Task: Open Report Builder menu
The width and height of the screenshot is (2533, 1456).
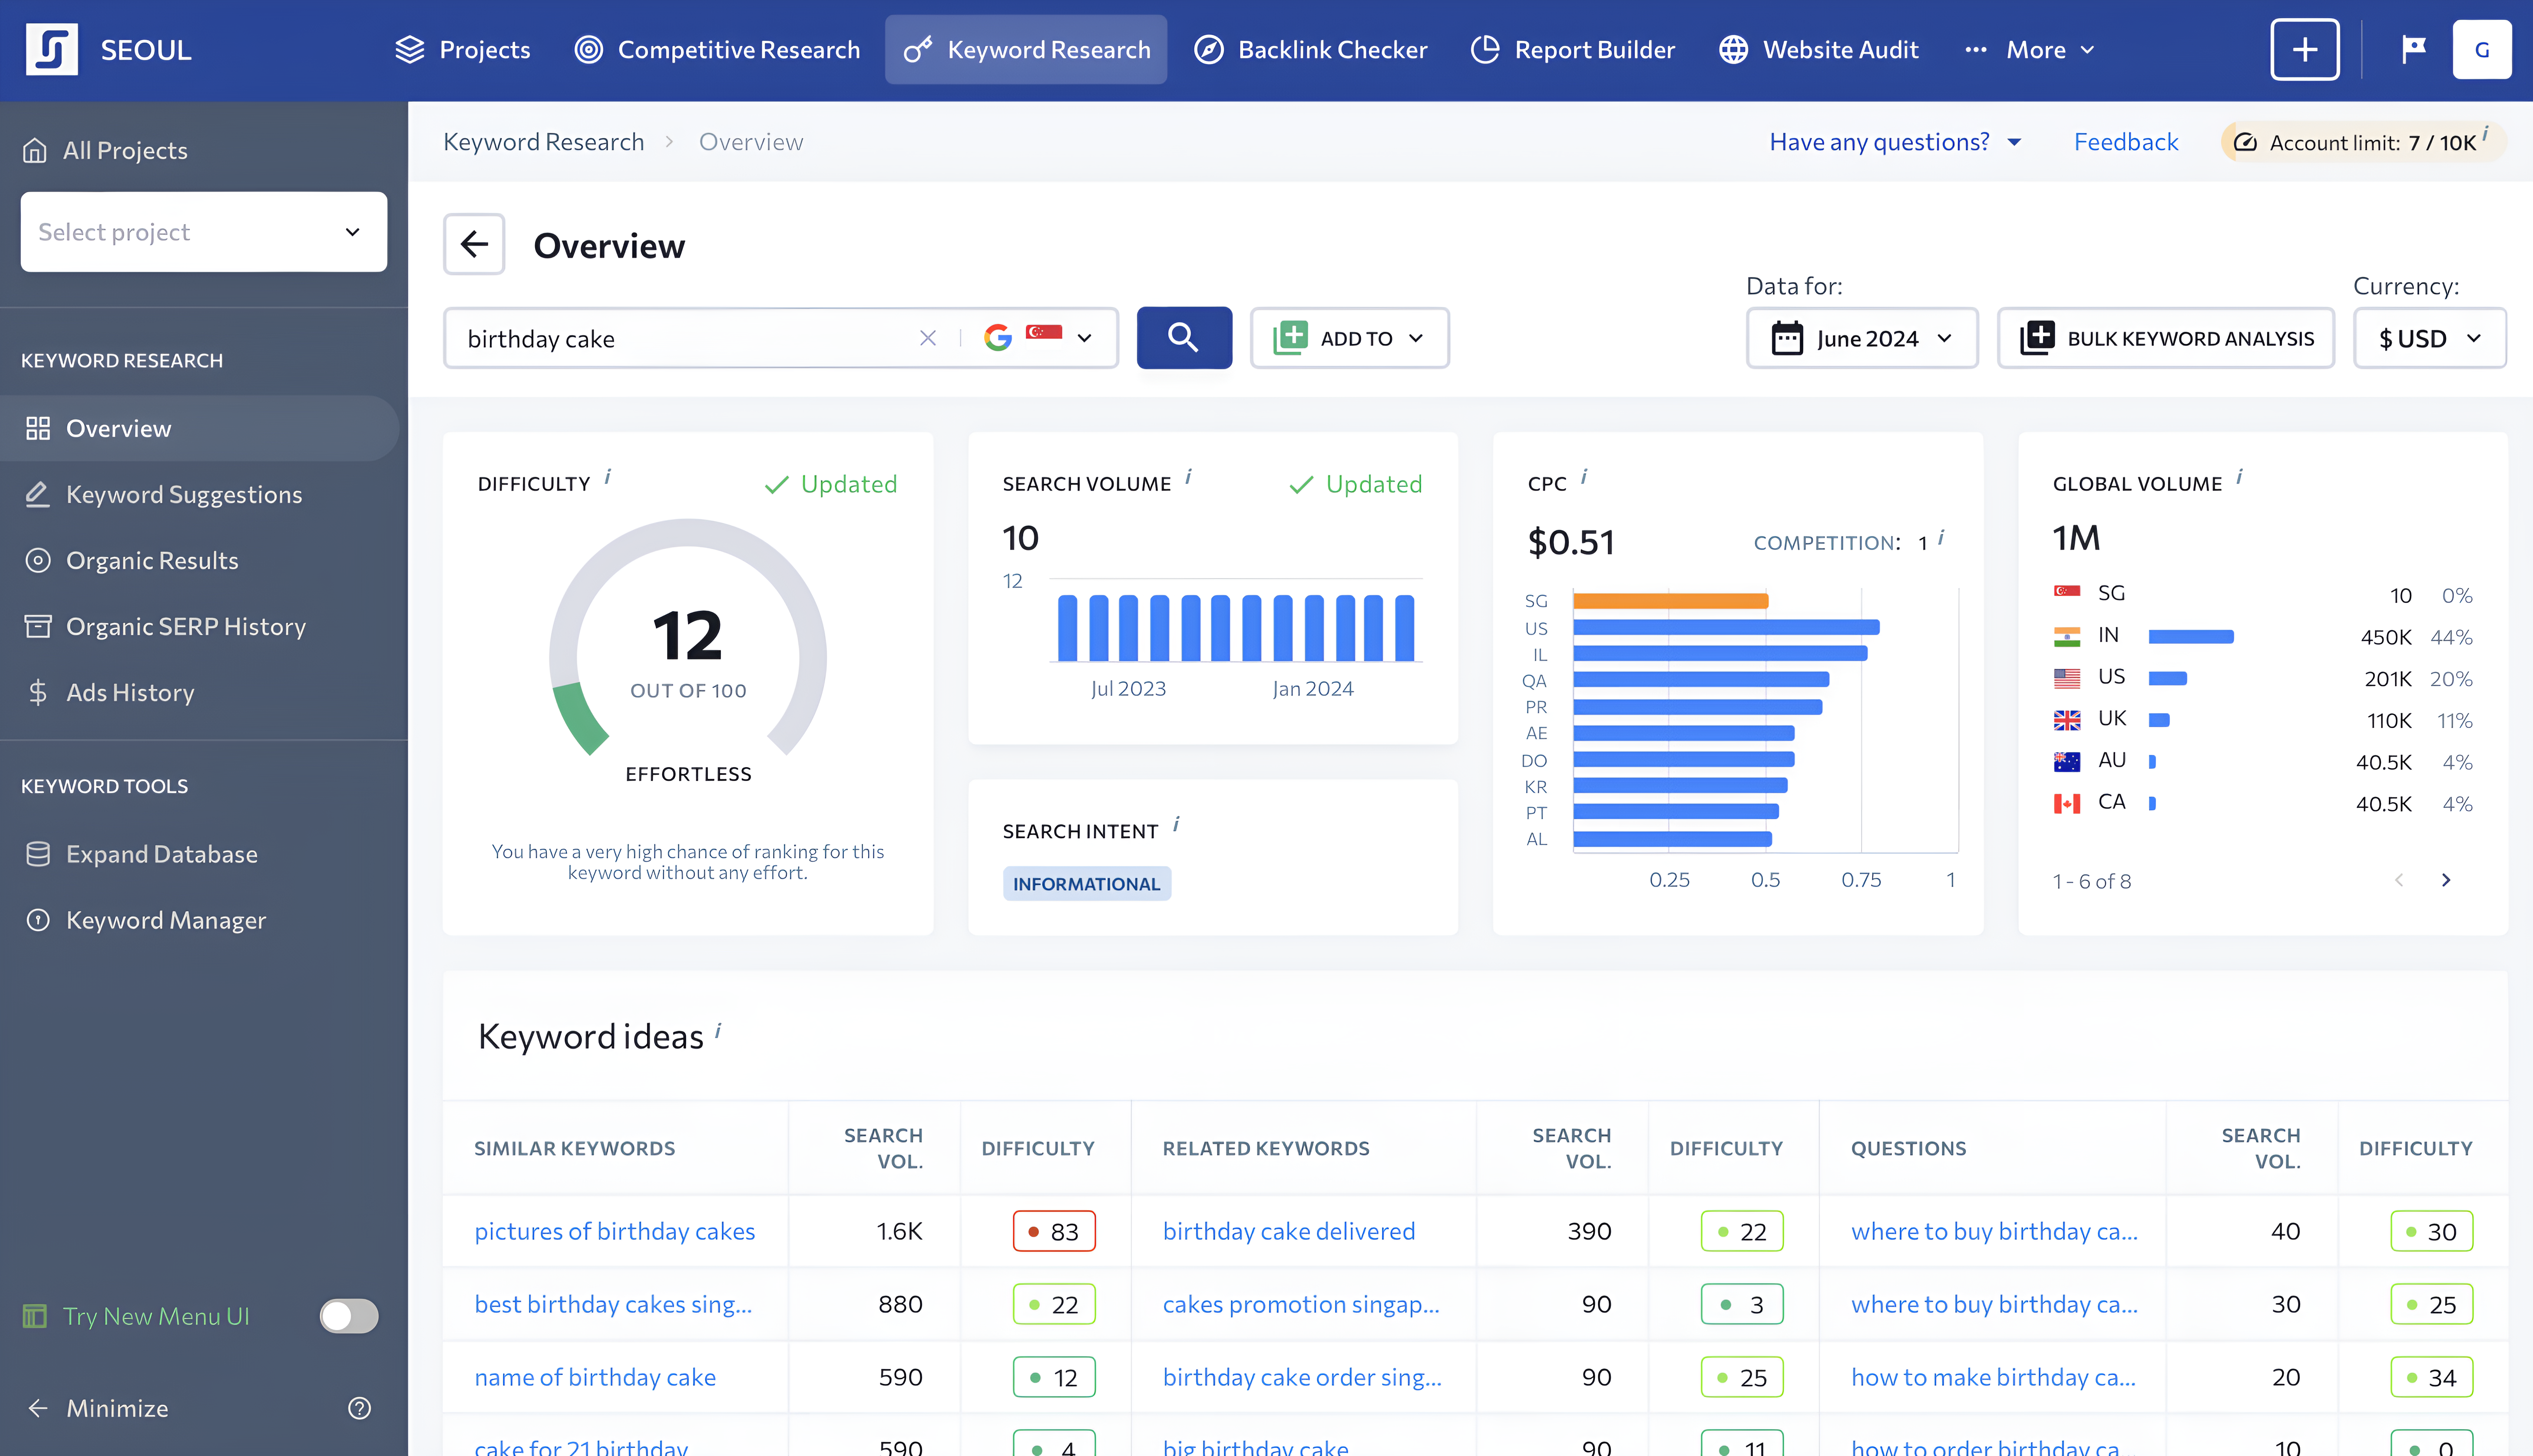Action: click(1572, 49)
